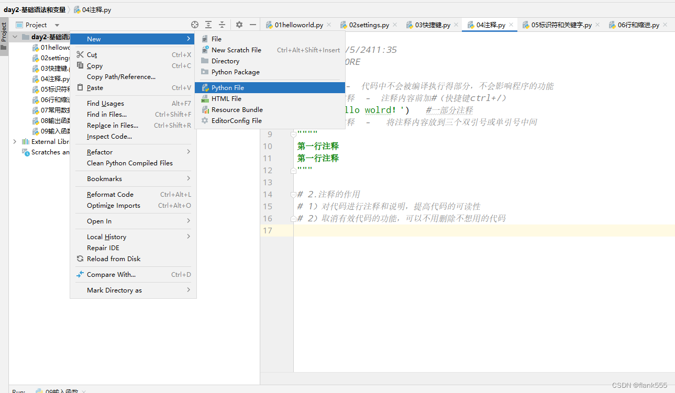Select Reload from Disk option
This screenshot has width=675, height=393.
click(133, 259)
